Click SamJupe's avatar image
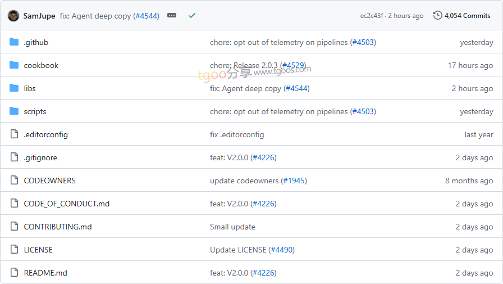Screen dimensions: 503x284 [13, 15]
